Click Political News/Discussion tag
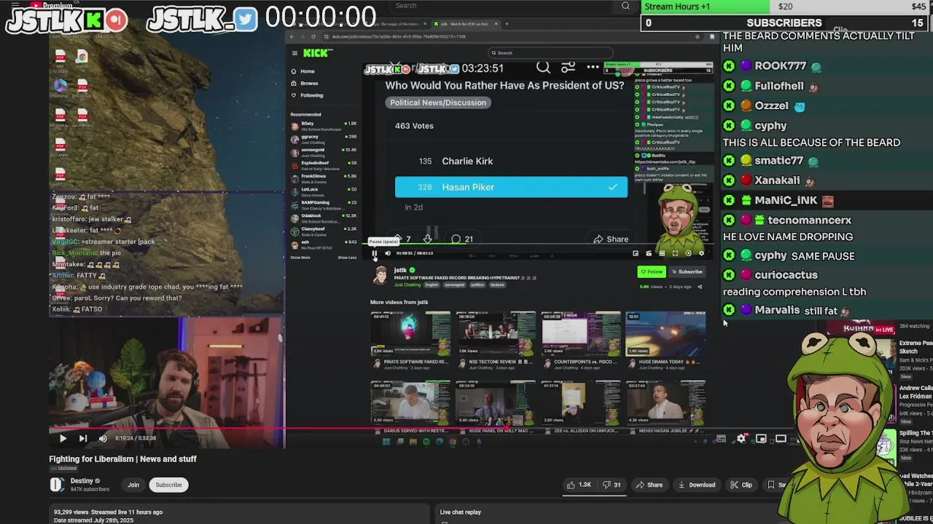 tap(438, 103)
